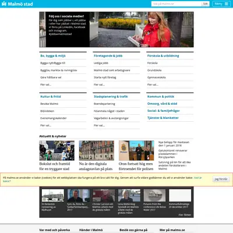The image size is (233, 233).
Task: Open Malmö stad som arbetsgivare link
Action: (x=112, y=70)
